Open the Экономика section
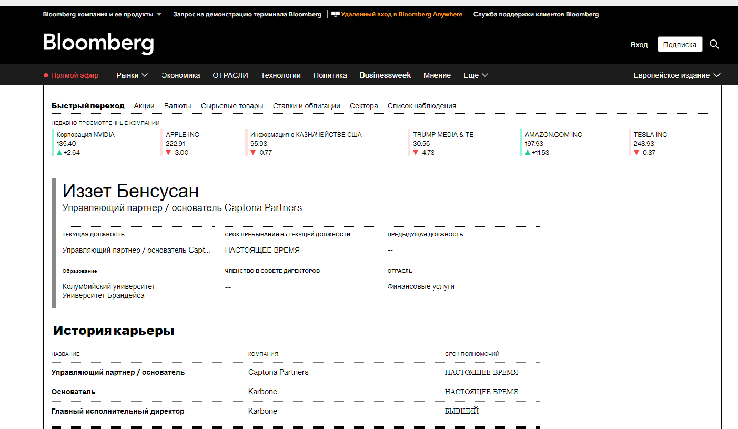This screenshot has height=429, width=738. 181,75
